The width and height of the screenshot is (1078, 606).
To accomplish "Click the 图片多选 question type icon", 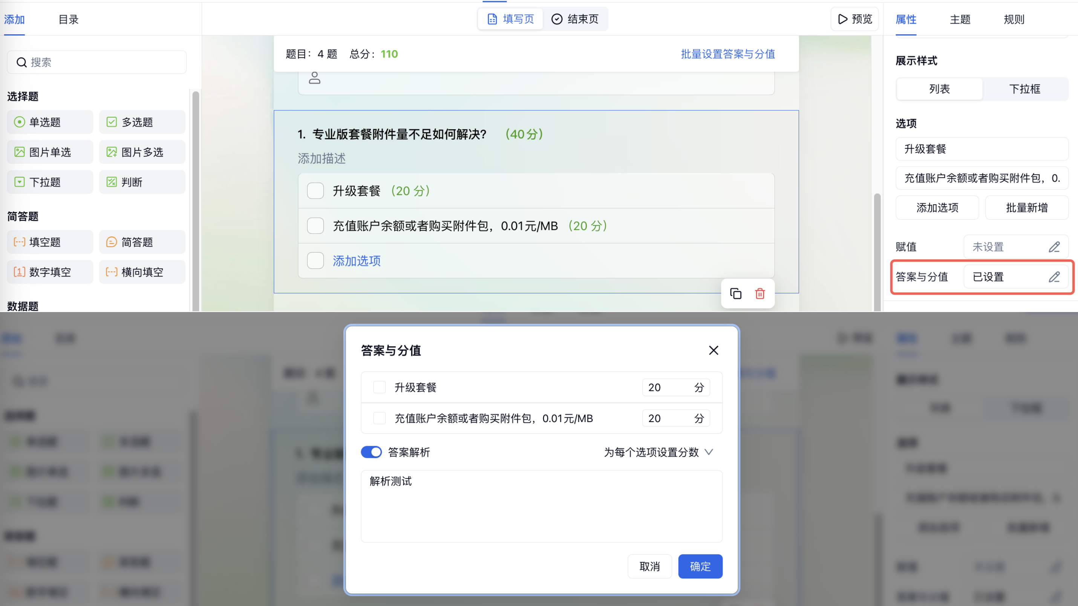I will click(111, 152).
